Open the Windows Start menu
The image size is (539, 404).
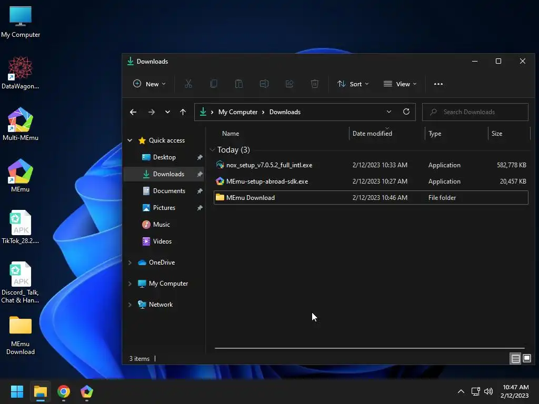(17, 391)
